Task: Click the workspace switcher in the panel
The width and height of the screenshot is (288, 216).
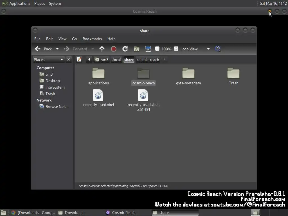Action: click(255, 213)
